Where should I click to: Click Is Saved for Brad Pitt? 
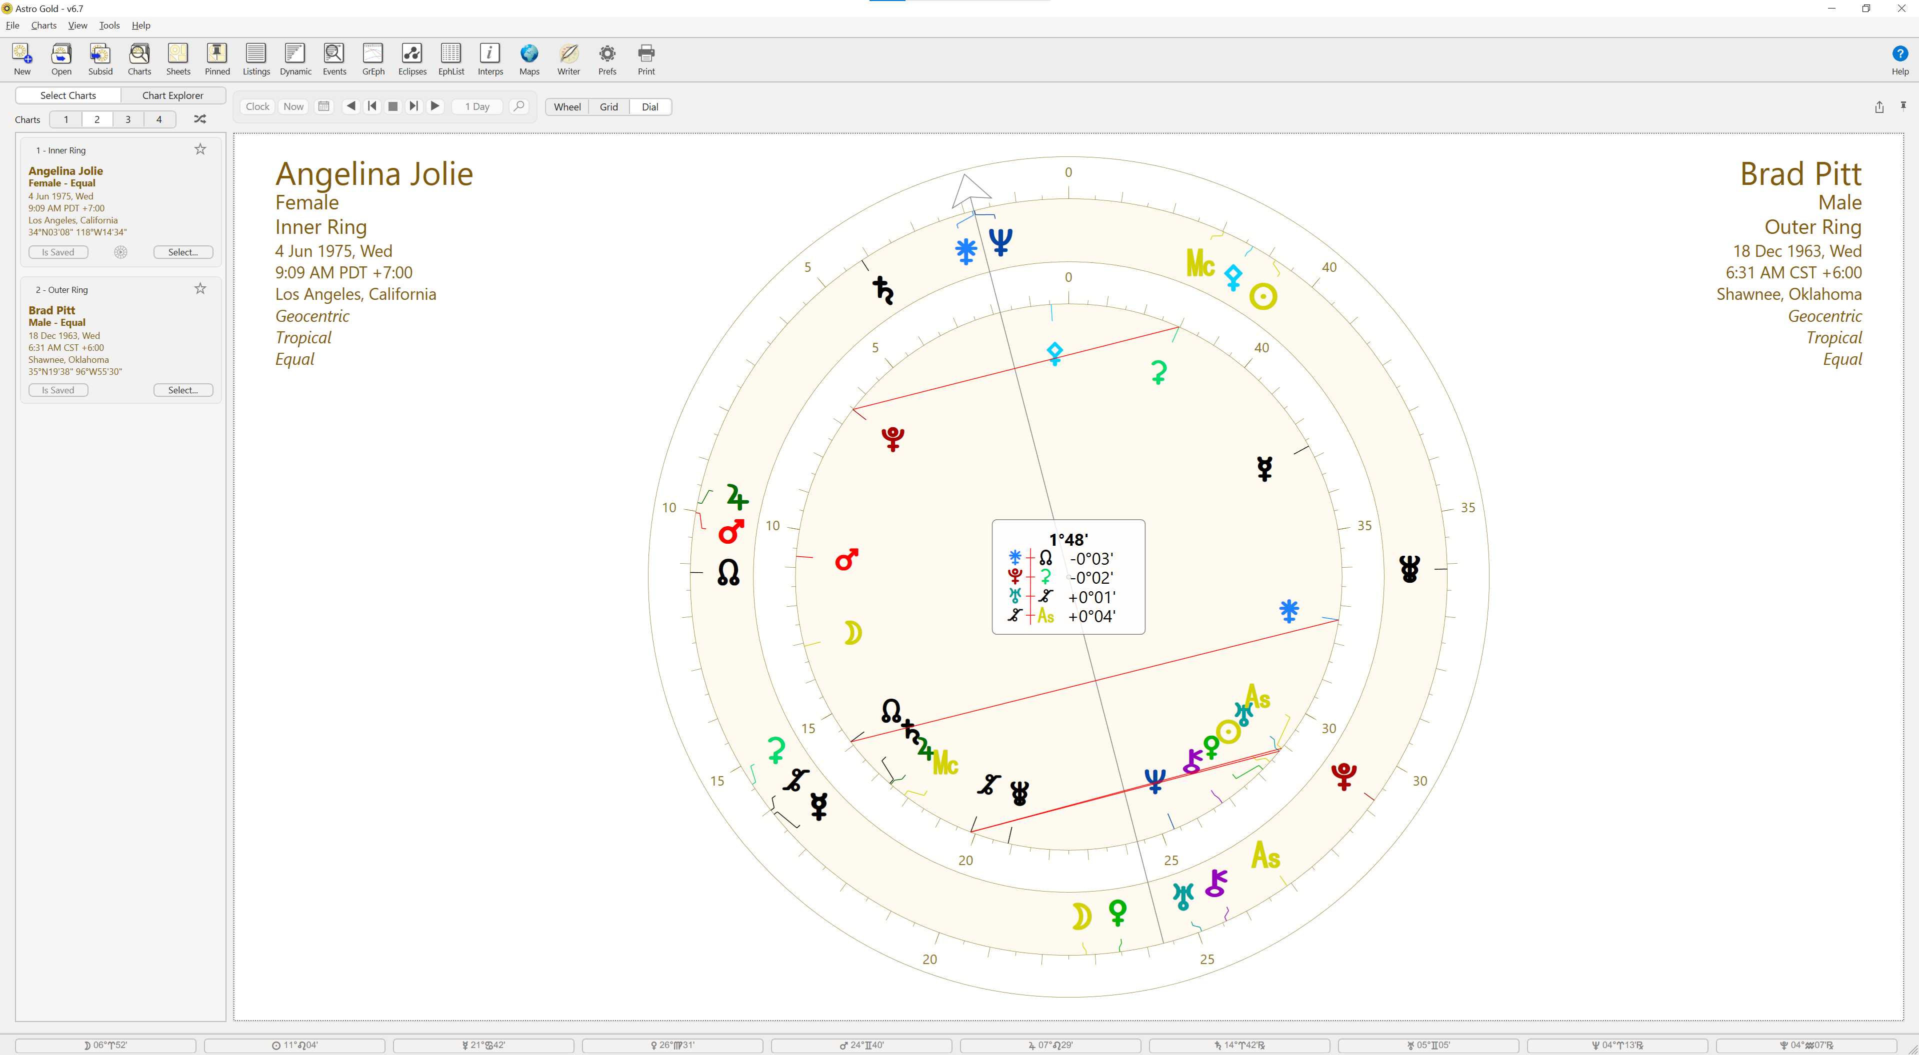pyautogui.click(x=58, y=390)
